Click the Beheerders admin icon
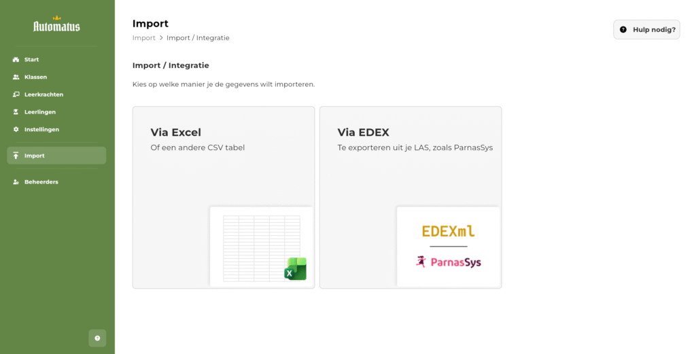Image resolution: width=696 pixels, height=354 pixels. click(16, 182)
